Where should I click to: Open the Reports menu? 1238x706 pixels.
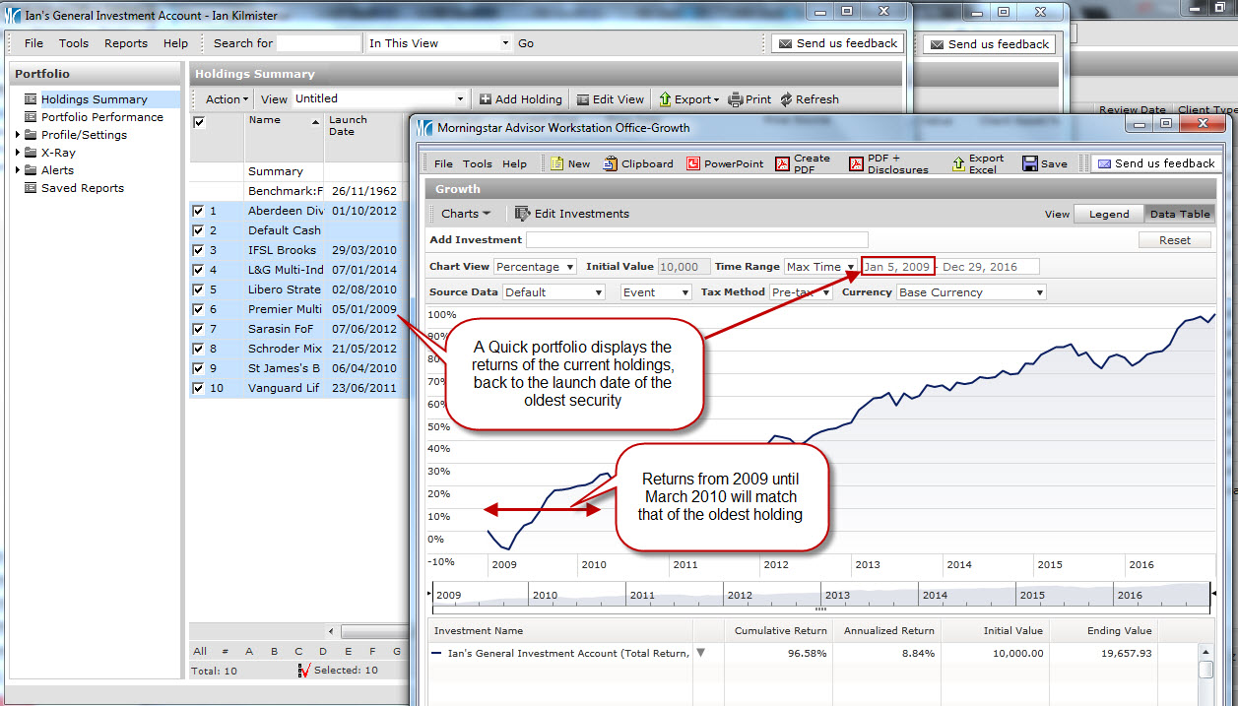pos(126,43)
